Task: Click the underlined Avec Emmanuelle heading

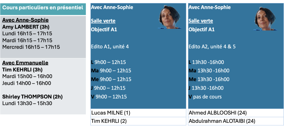Action: point(25,63)
